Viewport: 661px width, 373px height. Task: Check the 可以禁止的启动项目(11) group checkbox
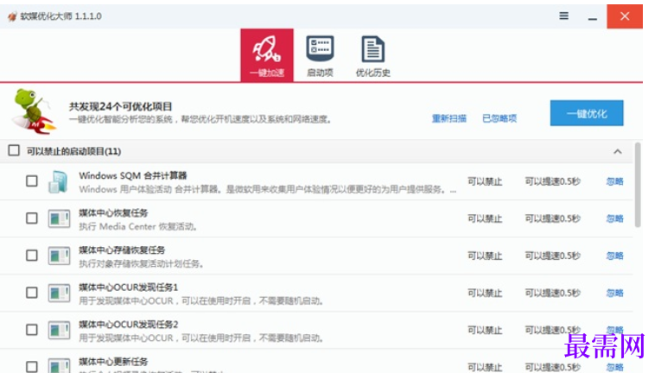pos(14,150)
